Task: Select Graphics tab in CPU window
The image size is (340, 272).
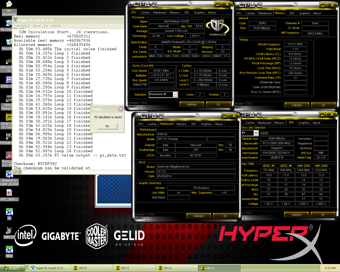Action: click(199, 12)
